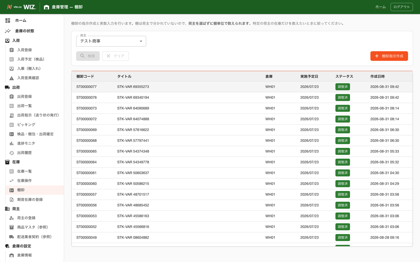This screenshot has height=262, width=420.
Task: Click title STK-VAR 54349778
Action: [x=133, y=162]
